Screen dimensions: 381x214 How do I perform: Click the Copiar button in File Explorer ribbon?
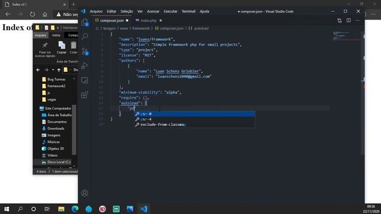(61, 48)
